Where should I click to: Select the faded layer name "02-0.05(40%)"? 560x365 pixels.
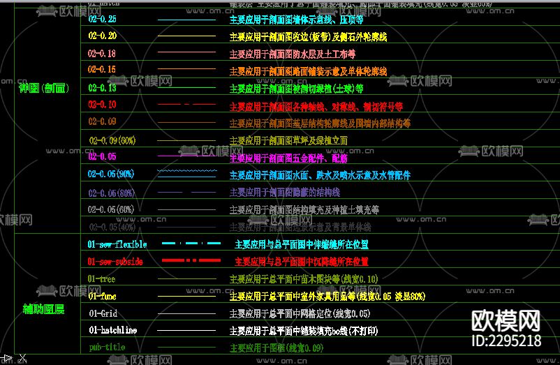(x=112, y=227)
